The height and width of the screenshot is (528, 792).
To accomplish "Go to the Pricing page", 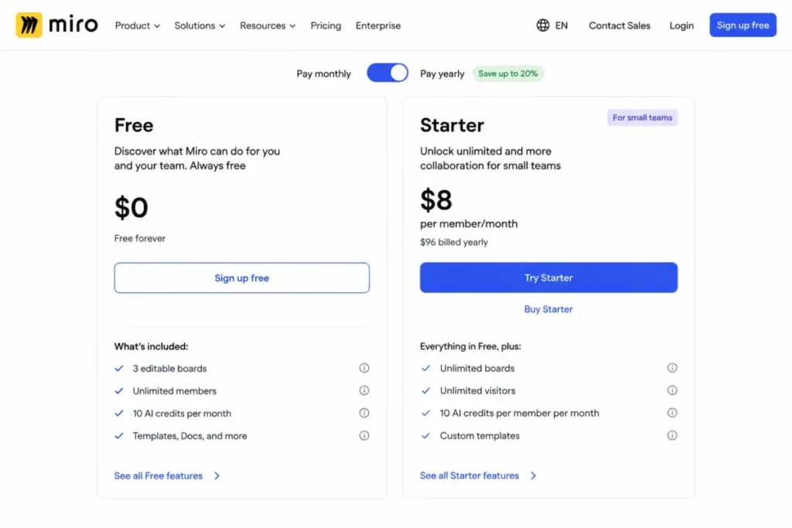I will pos(326,26).
